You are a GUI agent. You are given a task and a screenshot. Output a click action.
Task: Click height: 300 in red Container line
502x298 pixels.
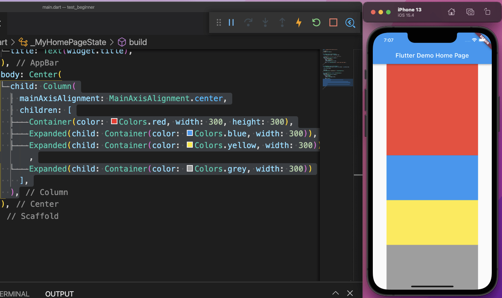pyautogui.click(x=258, y=122)
